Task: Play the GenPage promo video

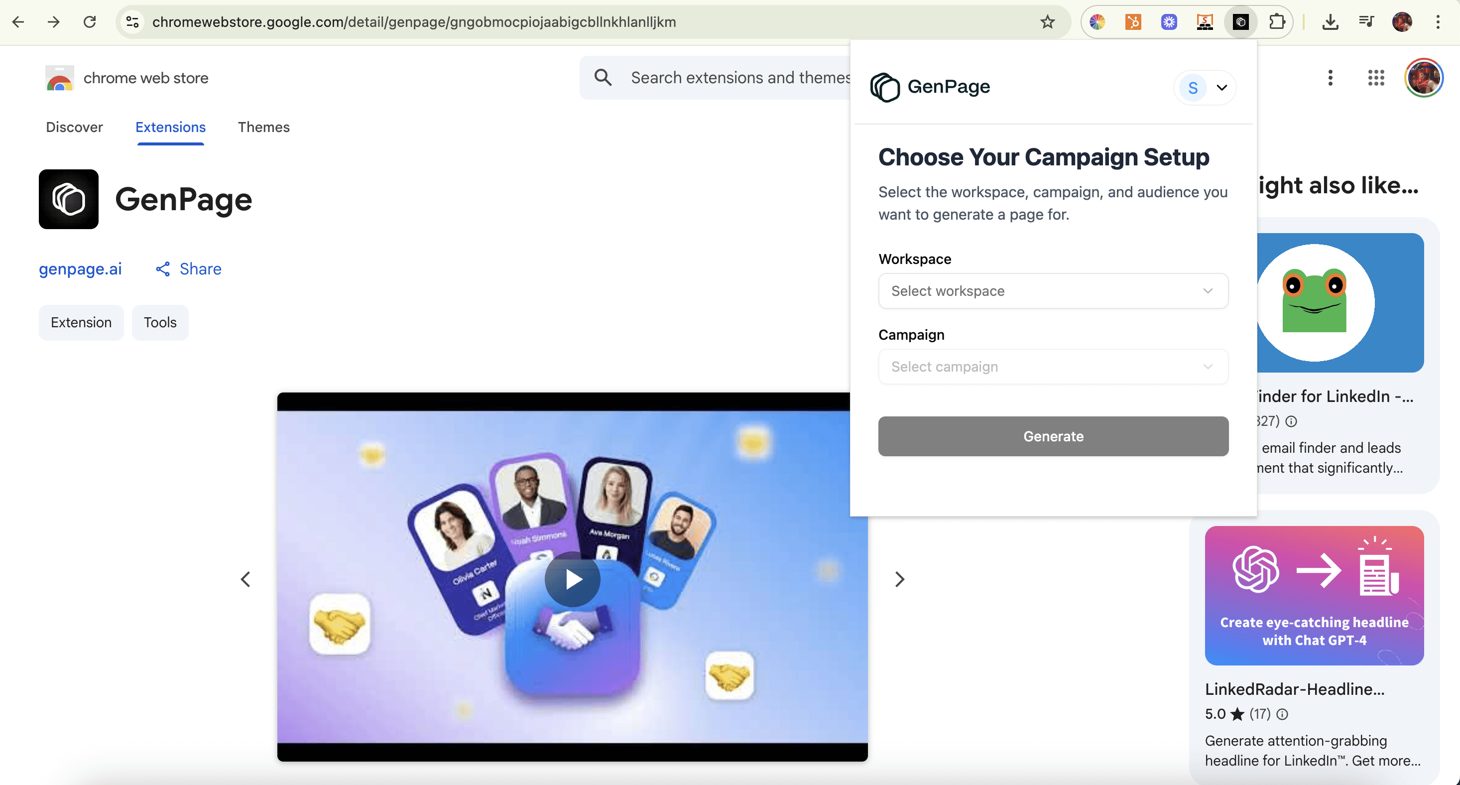Action: (x=572, y=579)
